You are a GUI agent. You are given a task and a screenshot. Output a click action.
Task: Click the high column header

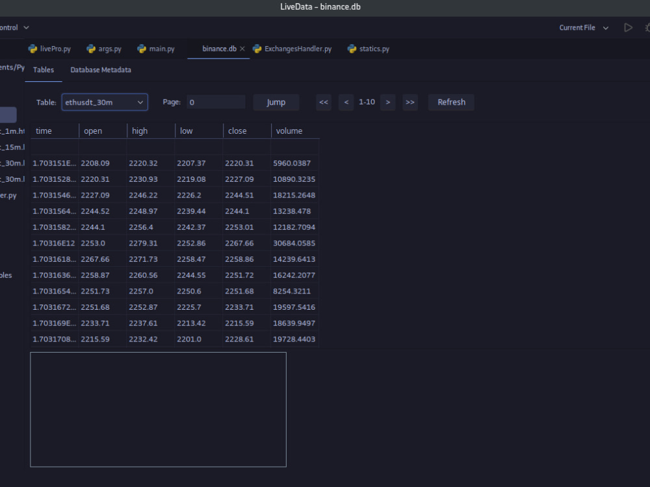point(151,131)
